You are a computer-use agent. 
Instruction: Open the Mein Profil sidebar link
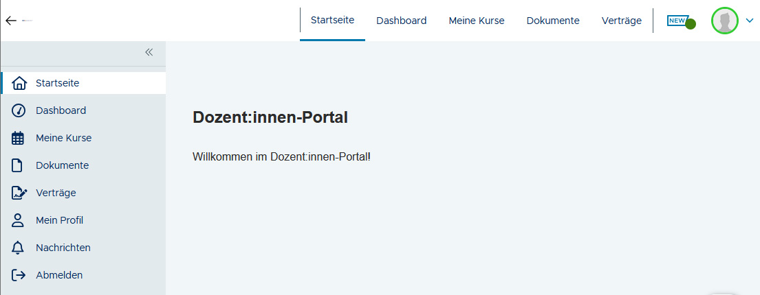pyautogui.click(x=59, y=220)
